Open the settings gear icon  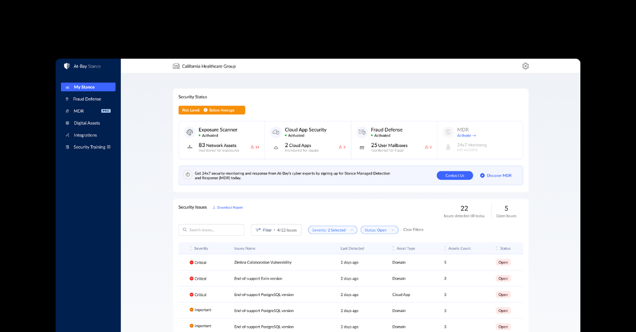[525, 66]
